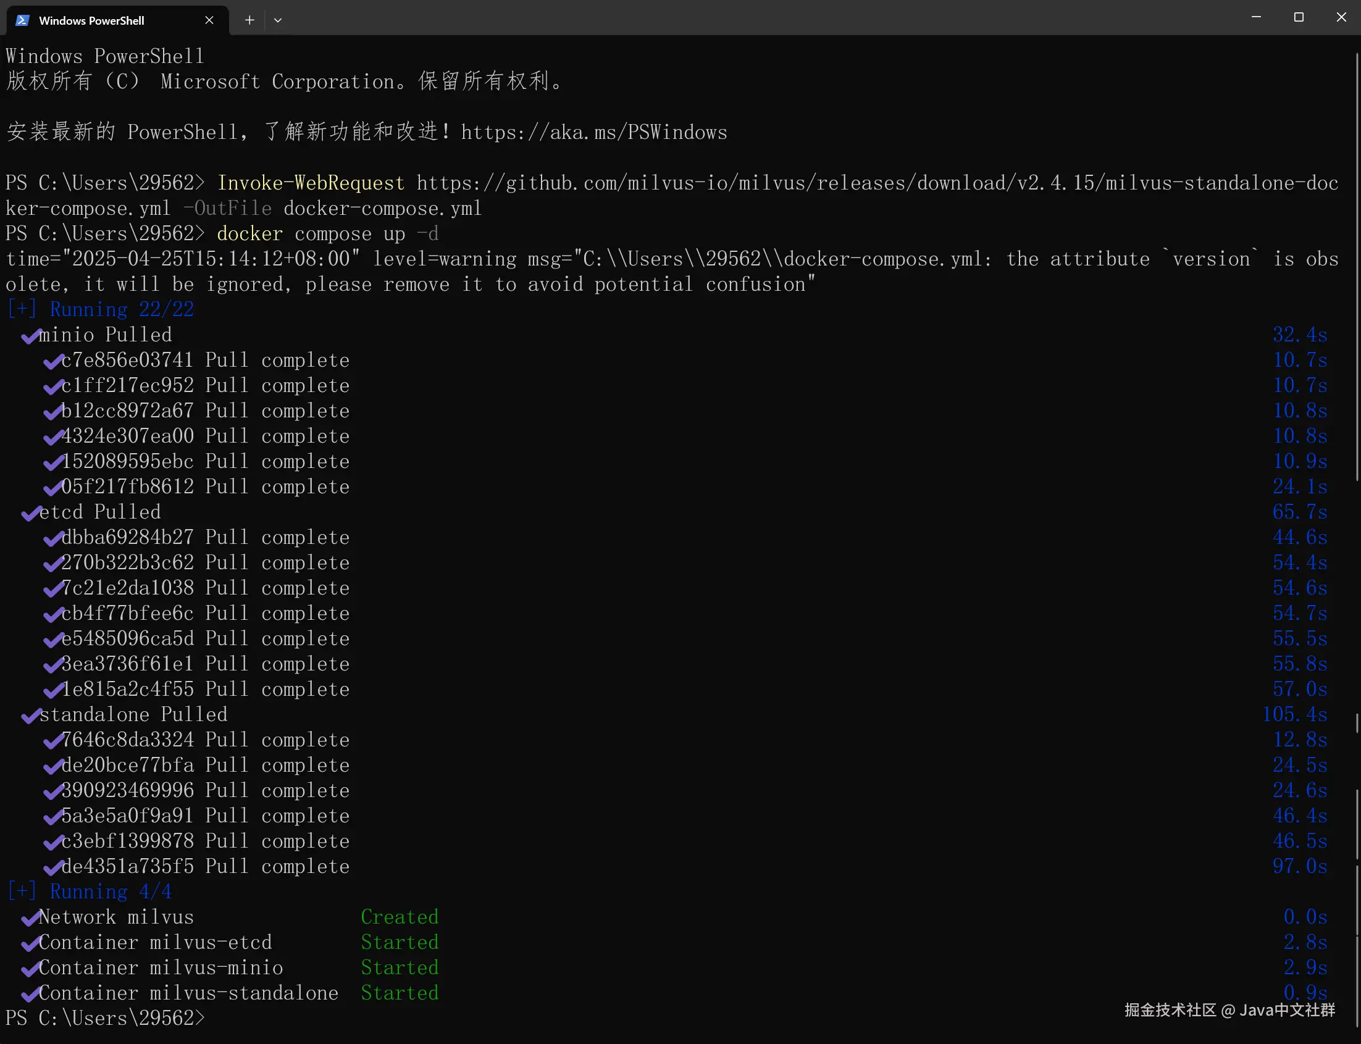The height and width of the screenshot is (1044, 1361).
Task: Click the checkmark beside Network milvus
Action: (30, 919)
